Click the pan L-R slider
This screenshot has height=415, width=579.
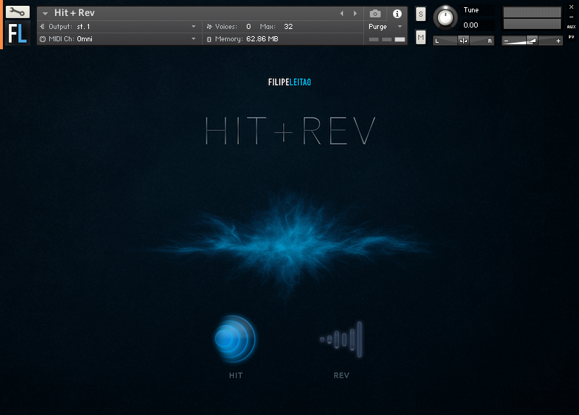[x=463, y=41]
